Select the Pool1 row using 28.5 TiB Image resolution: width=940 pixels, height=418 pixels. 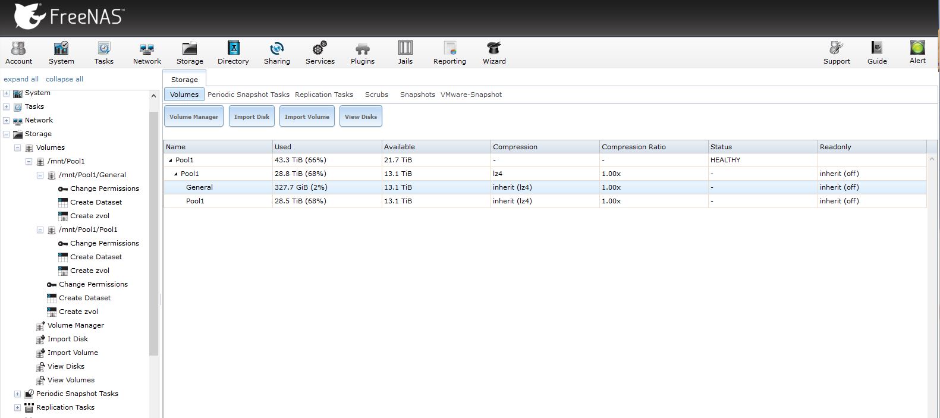[x=545, y=201]
